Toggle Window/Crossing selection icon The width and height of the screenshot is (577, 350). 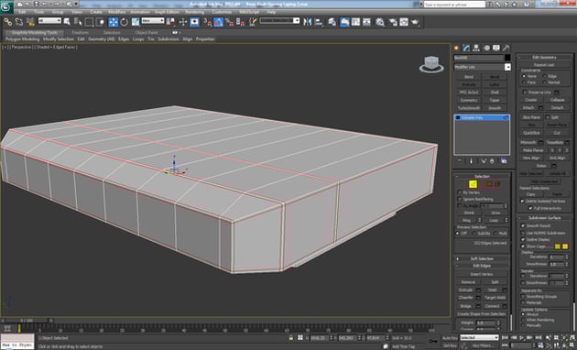pyautogui.click(x=100, y=22)
